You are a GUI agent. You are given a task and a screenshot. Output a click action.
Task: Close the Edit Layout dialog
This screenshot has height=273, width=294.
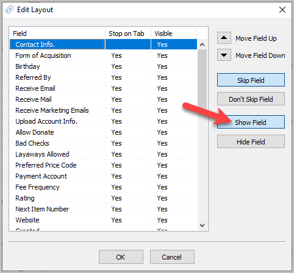(282, 10)
